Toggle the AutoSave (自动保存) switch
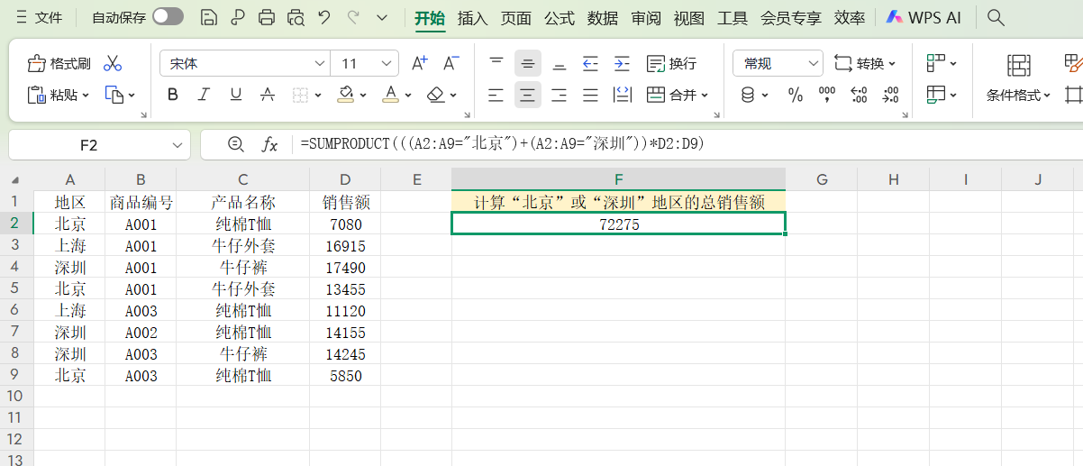Image resolution: width=1083 pixels, height=466 pixels. [x=168, y=17]
